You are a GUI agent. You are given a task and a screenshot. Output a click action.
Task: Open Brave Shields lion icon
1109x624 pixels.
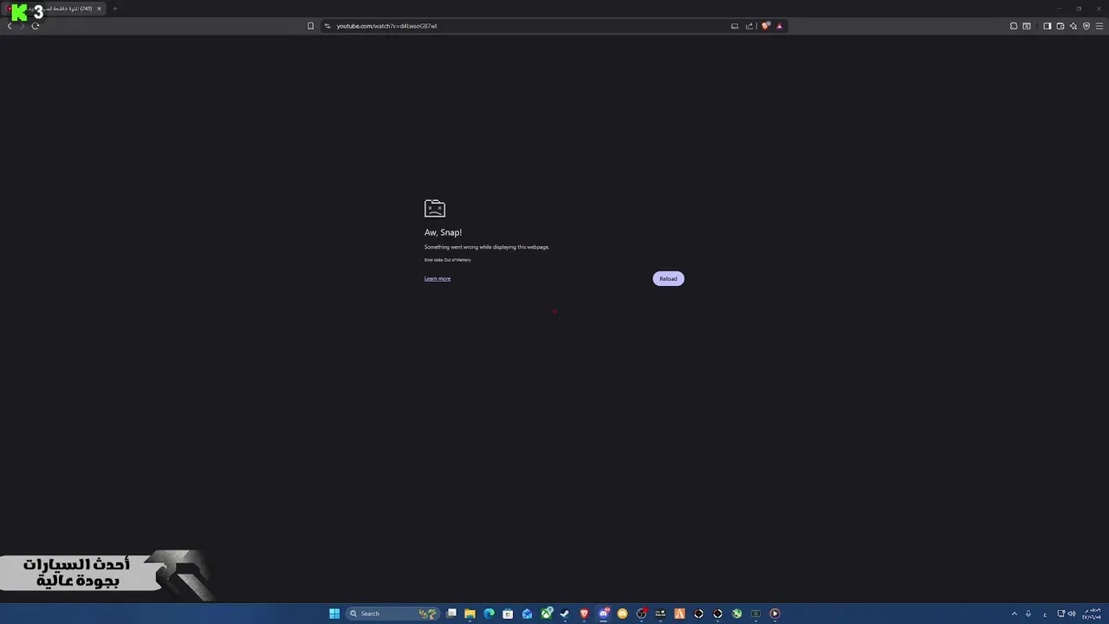coord(766,26)
